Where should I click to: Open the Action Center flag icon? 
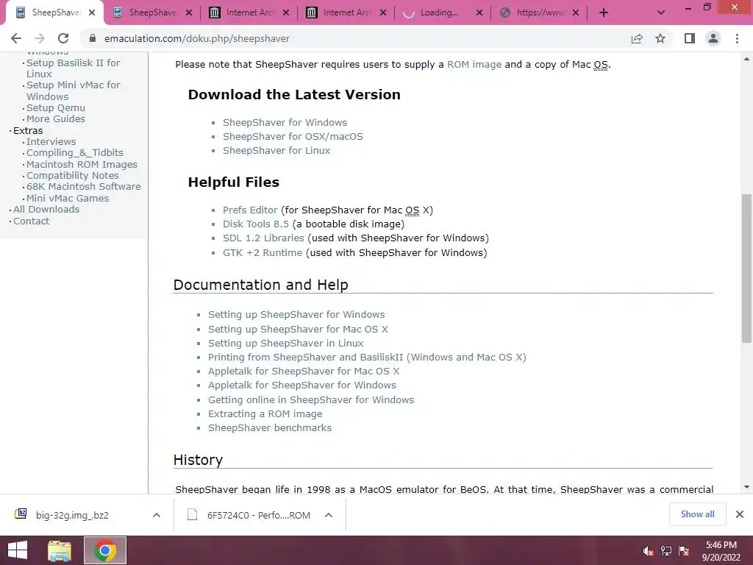[684, 551]
